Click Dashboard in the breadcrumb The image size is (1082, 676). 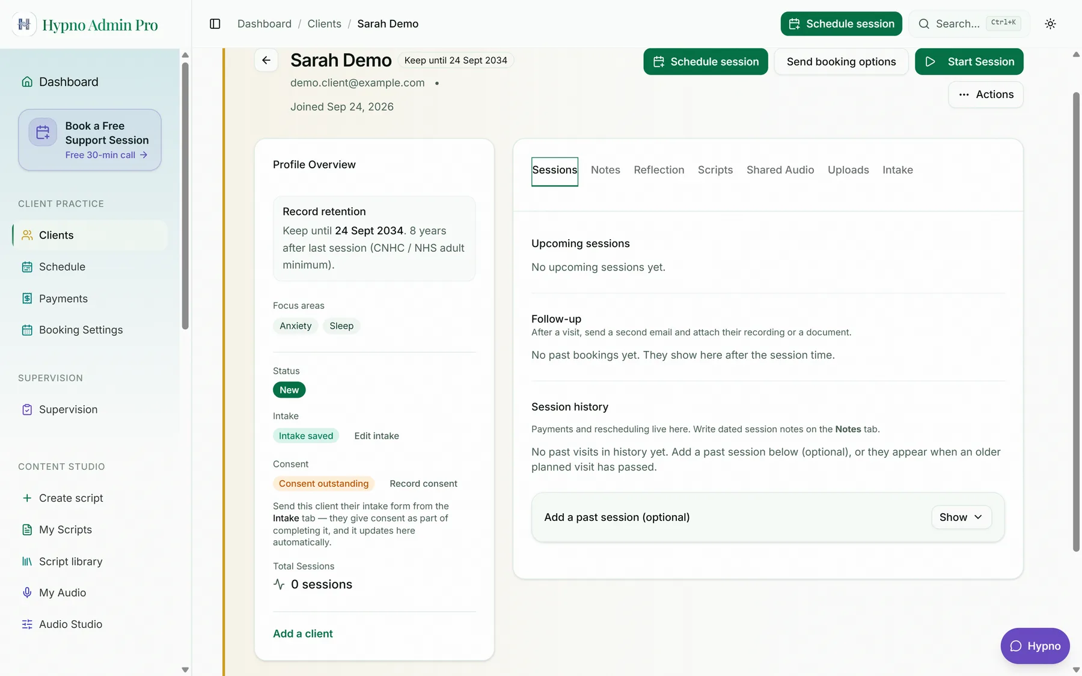(264, 24)
